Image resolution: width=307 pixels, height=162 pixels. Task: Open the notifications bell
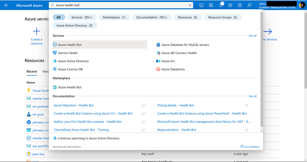(221, 5)
